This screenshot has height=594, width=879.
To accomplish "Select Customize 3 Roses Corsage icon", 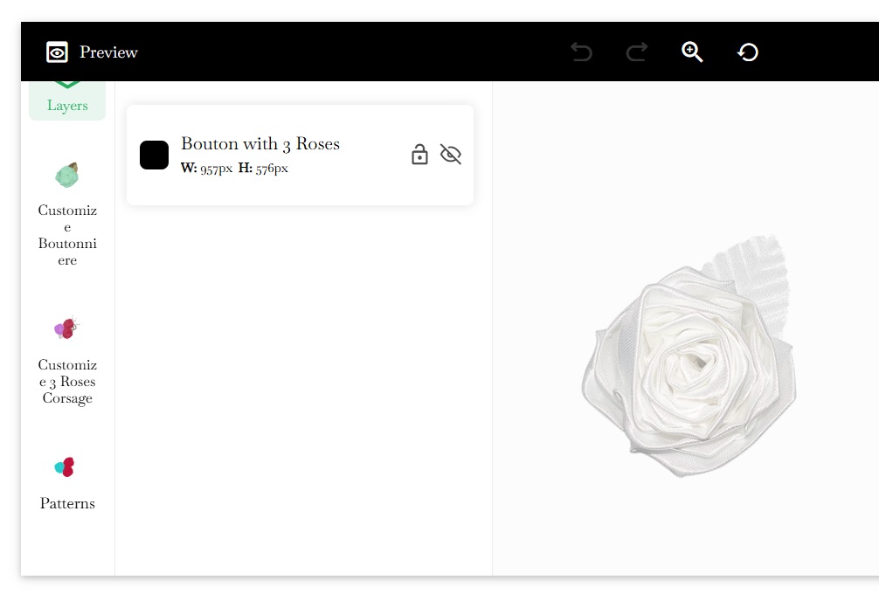I will [x=66, y=328].
